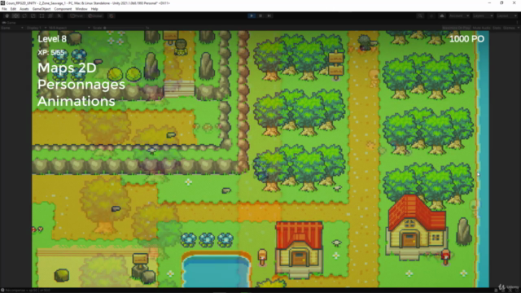Open the Window menu
This screenshot has height=293, width=521.
81,9
